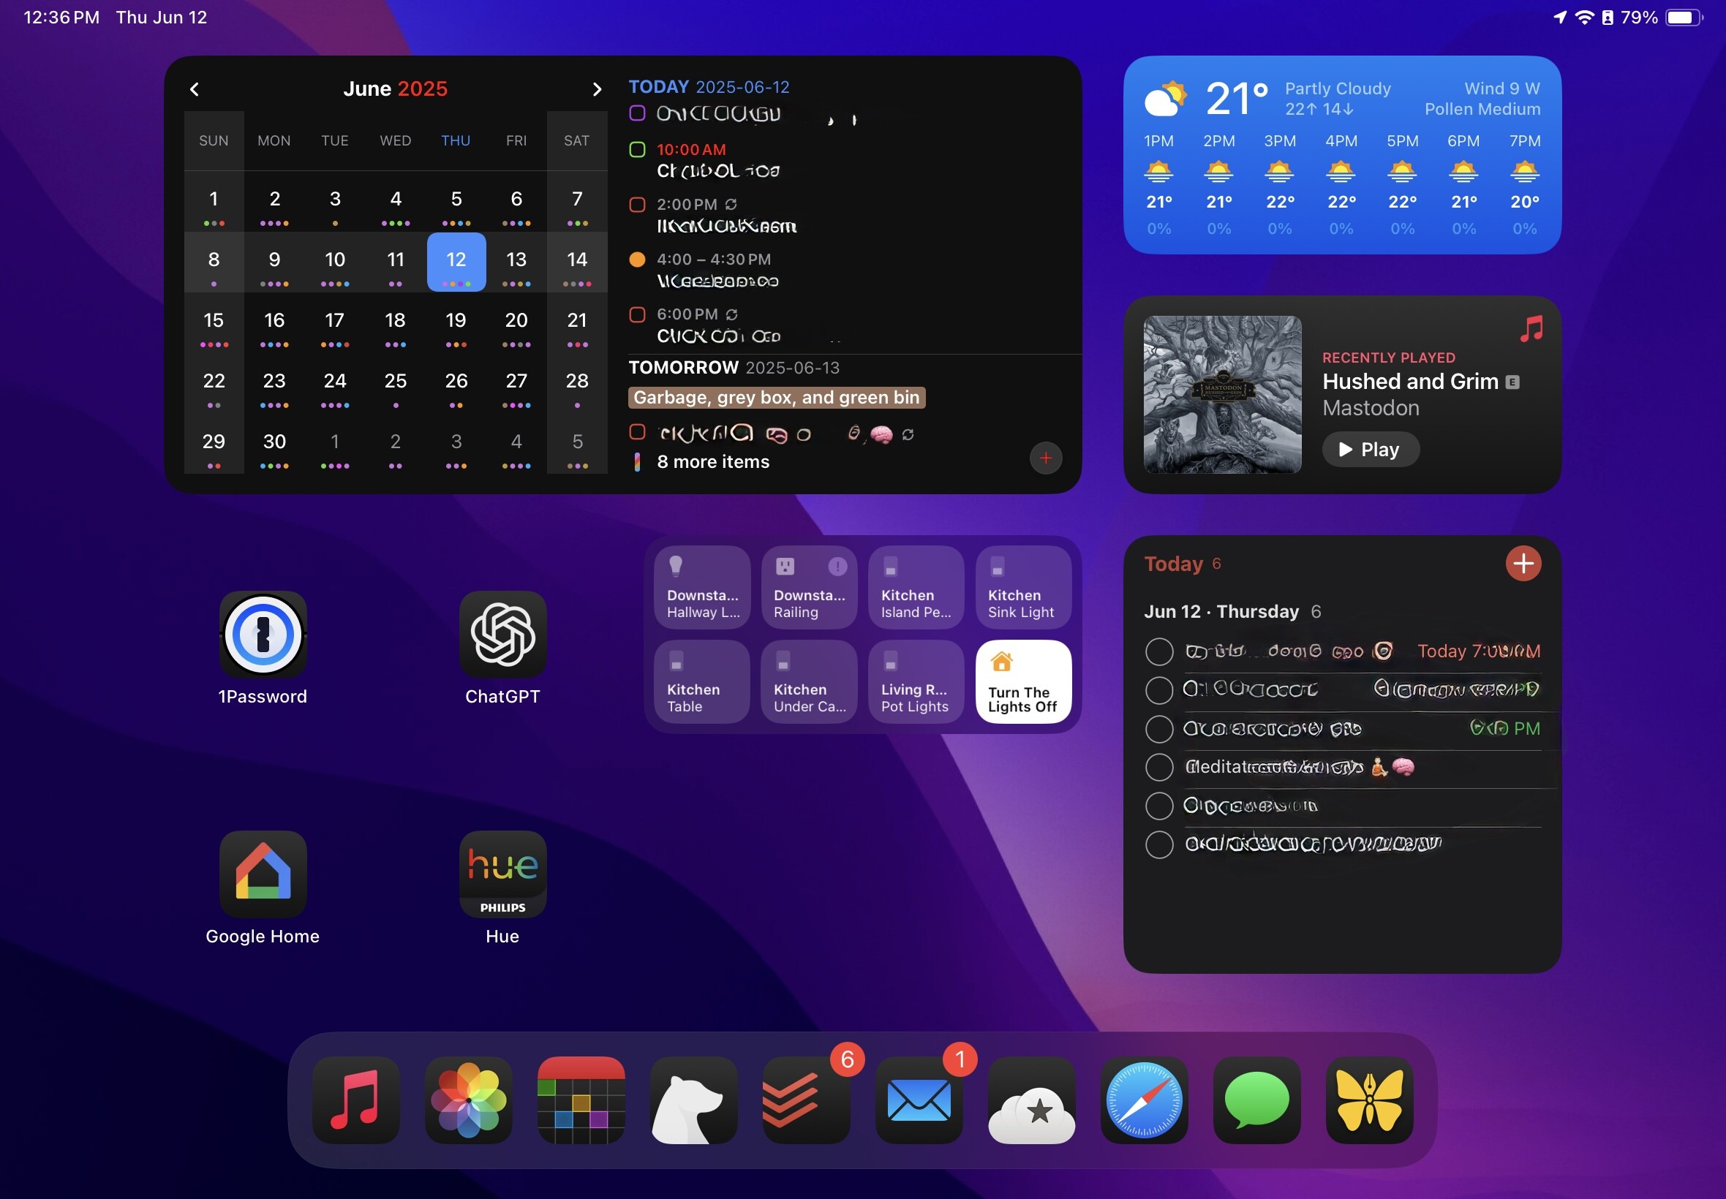Screen dimensions: 1726x1199
Task: Tap the 21° current temperature
Action: [1236, 99]
